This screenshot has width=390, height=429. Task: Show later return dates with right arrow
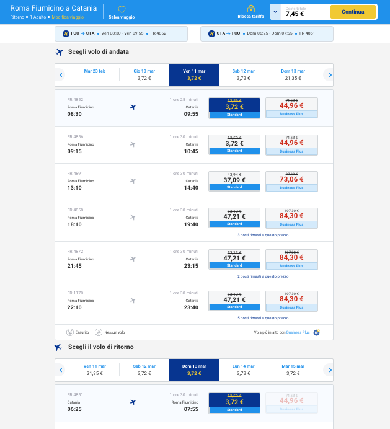pyautogui.click(x=330, y=370)
